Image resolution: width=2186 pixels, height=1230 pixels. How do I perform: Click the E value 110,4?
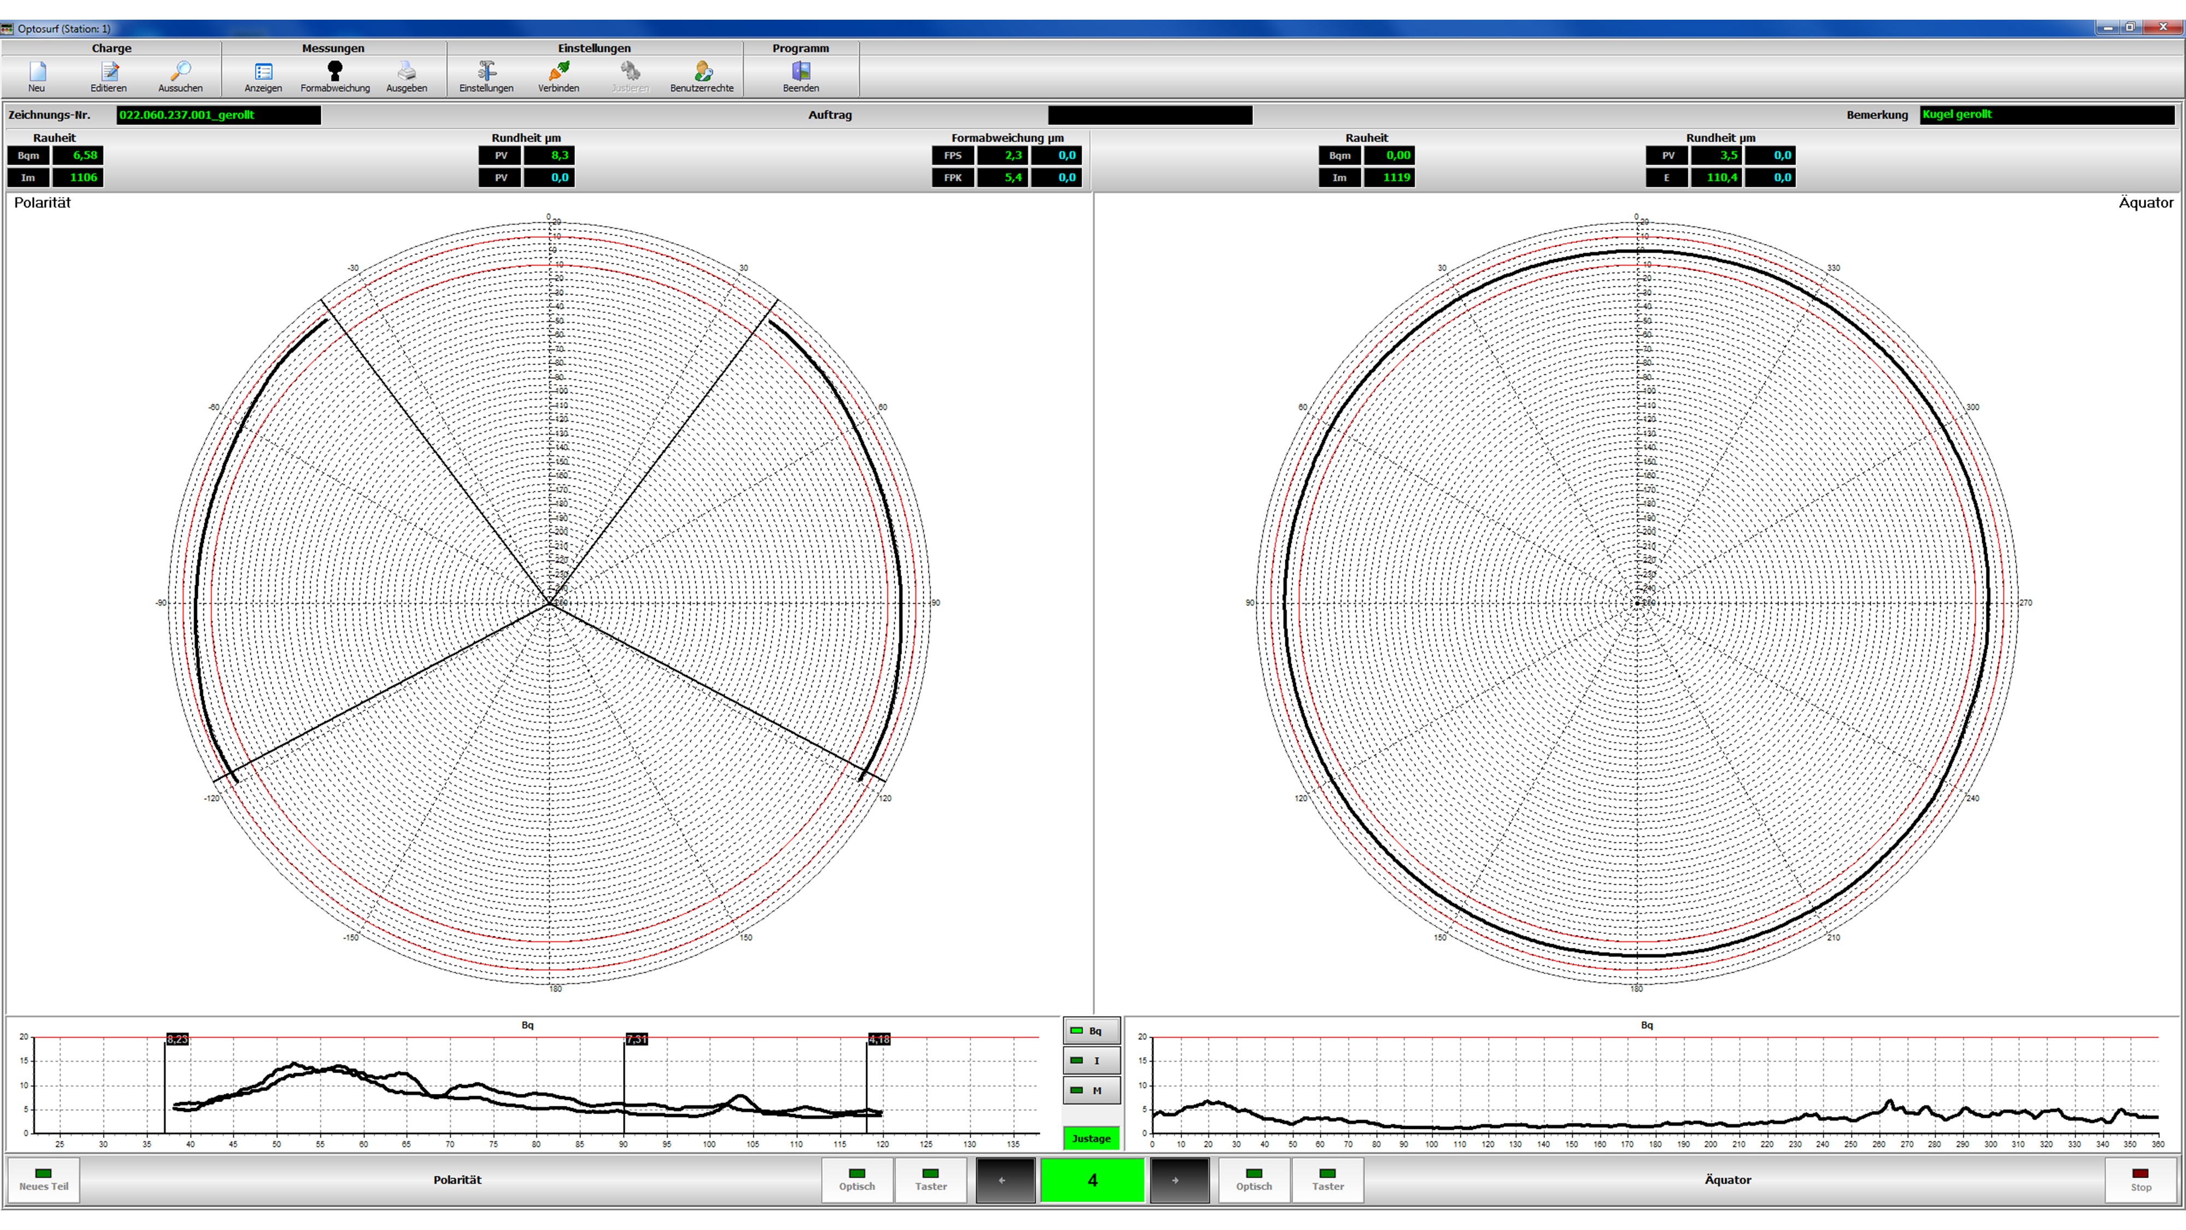point(1717,178)
